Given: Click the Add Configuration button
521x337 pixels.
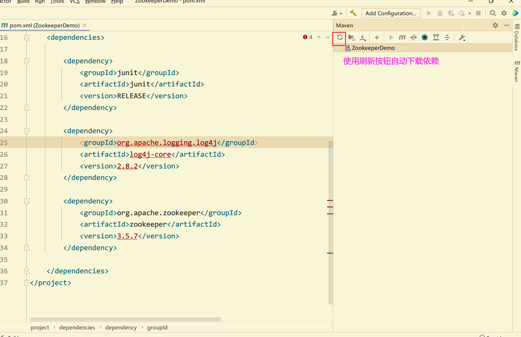Looking at the screenshot, I should (x=391, y=13).
